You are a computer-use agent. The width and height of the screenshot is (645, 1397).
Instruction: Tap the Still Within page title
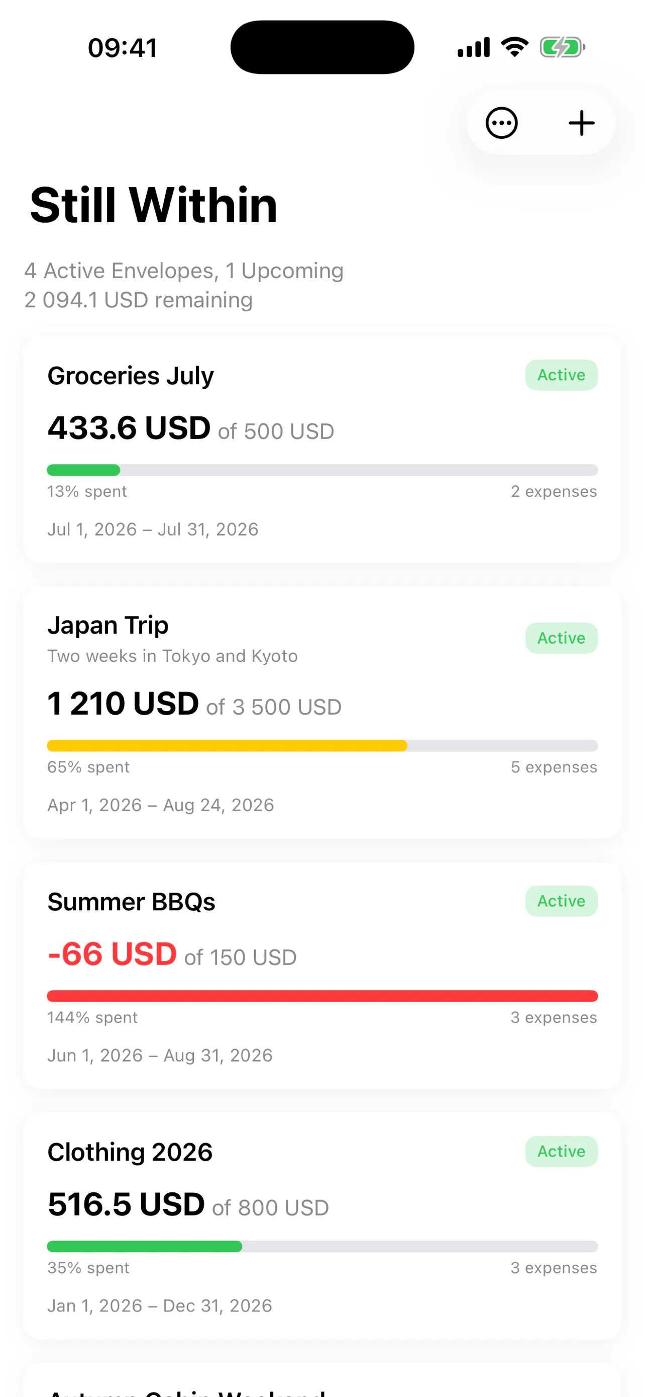click(154, 205)
